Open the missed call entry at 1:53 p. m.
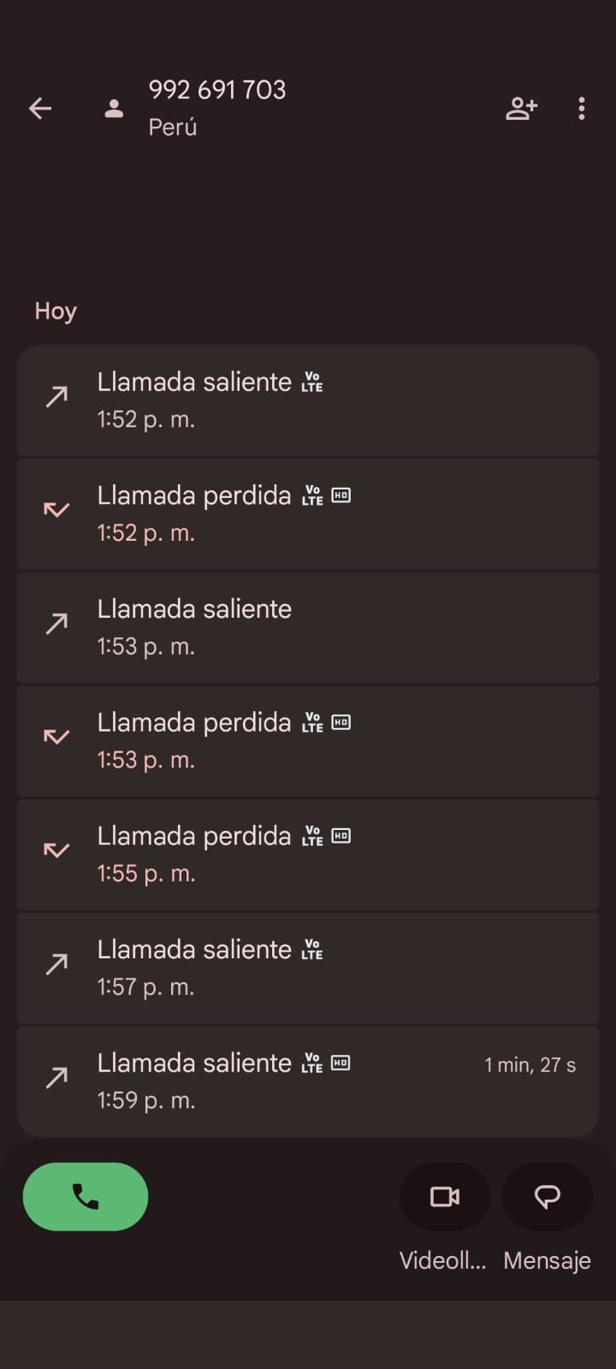This screenshot has height=1369, width=616. tap(308, 741)
